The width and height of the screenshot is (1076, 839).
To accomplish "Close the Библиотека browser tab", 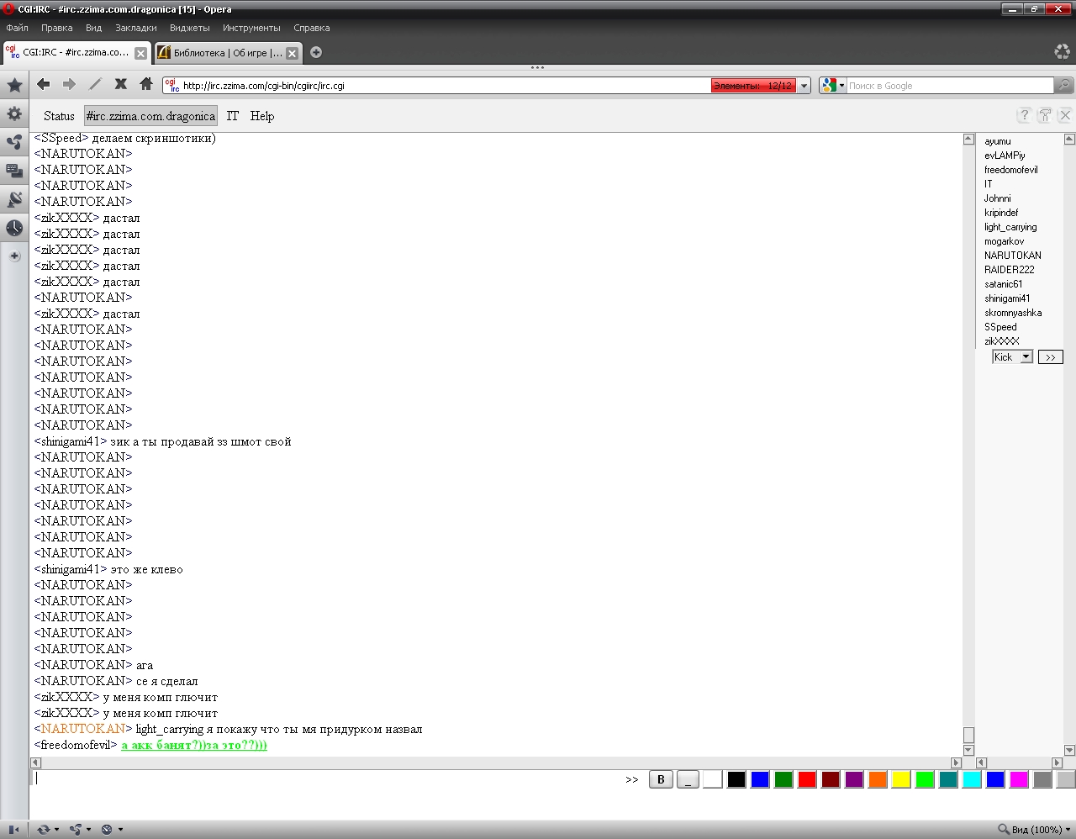I will pyautogui.click(x=292, y=53).
